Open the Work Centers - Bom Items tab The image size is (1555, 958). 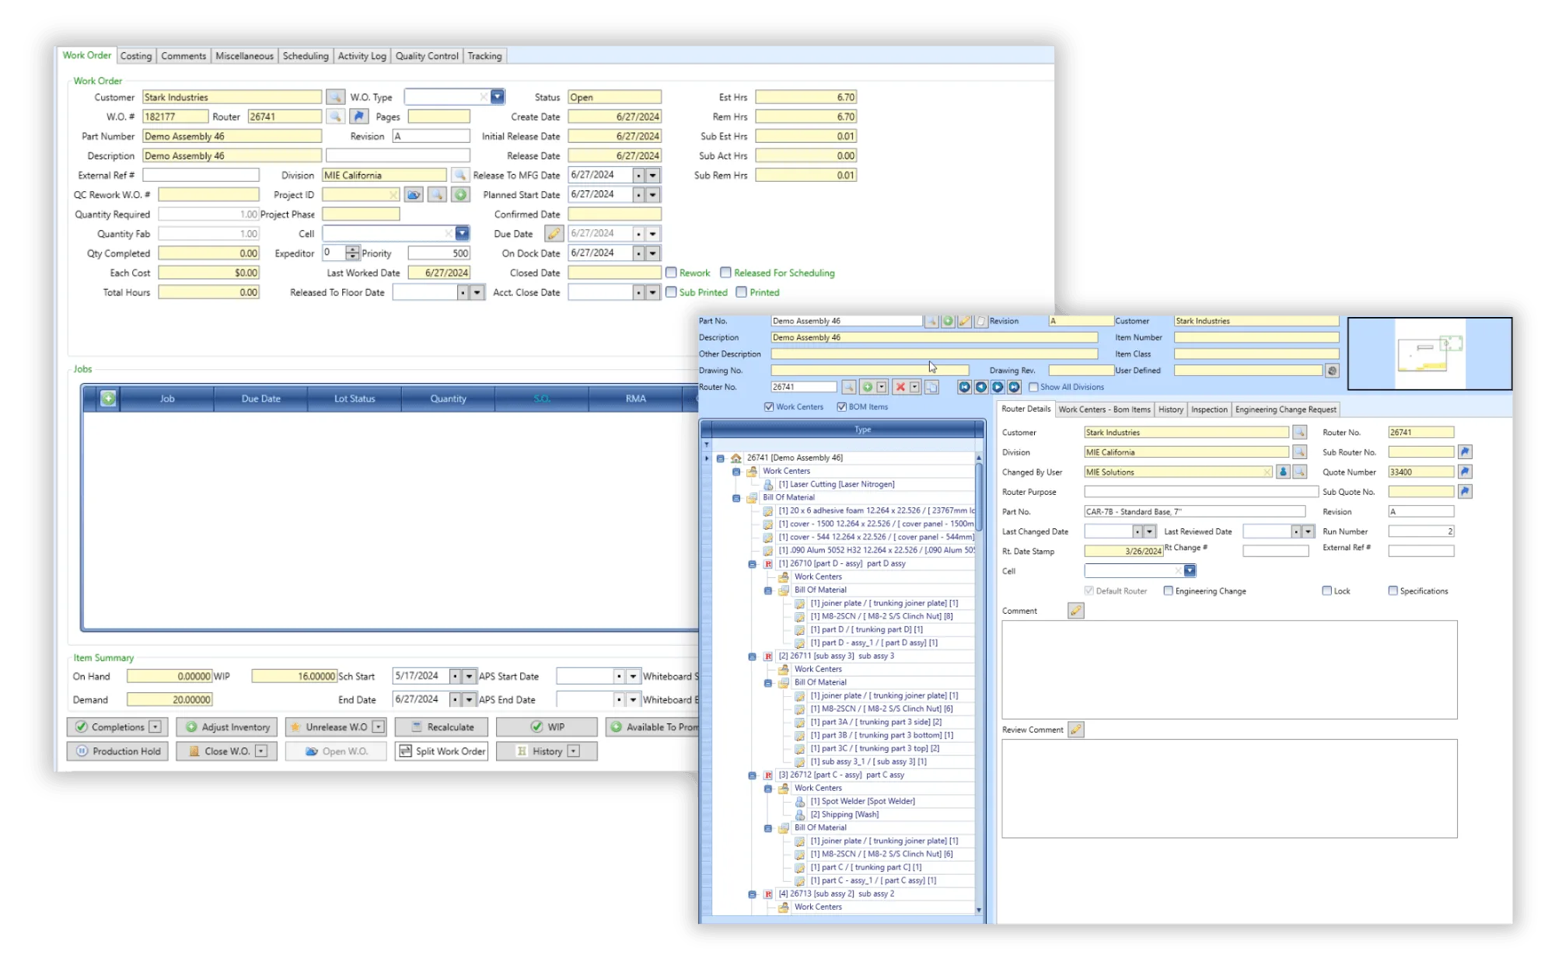coord(1104,409)
